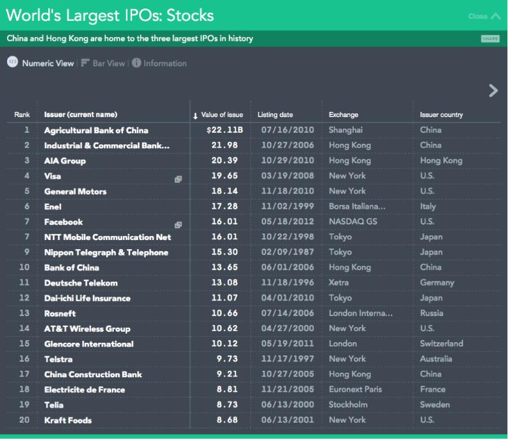508x439 pixels.
Task: Go to next page with right chevron
Action: click(493, 90)
